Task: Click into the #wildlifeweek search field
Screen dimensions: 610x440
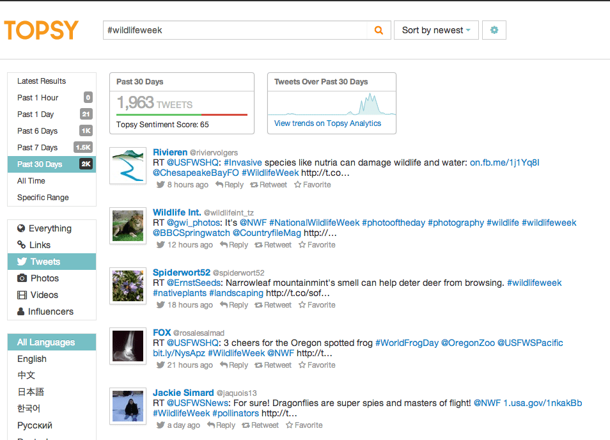Action: [x=237, y=30]
